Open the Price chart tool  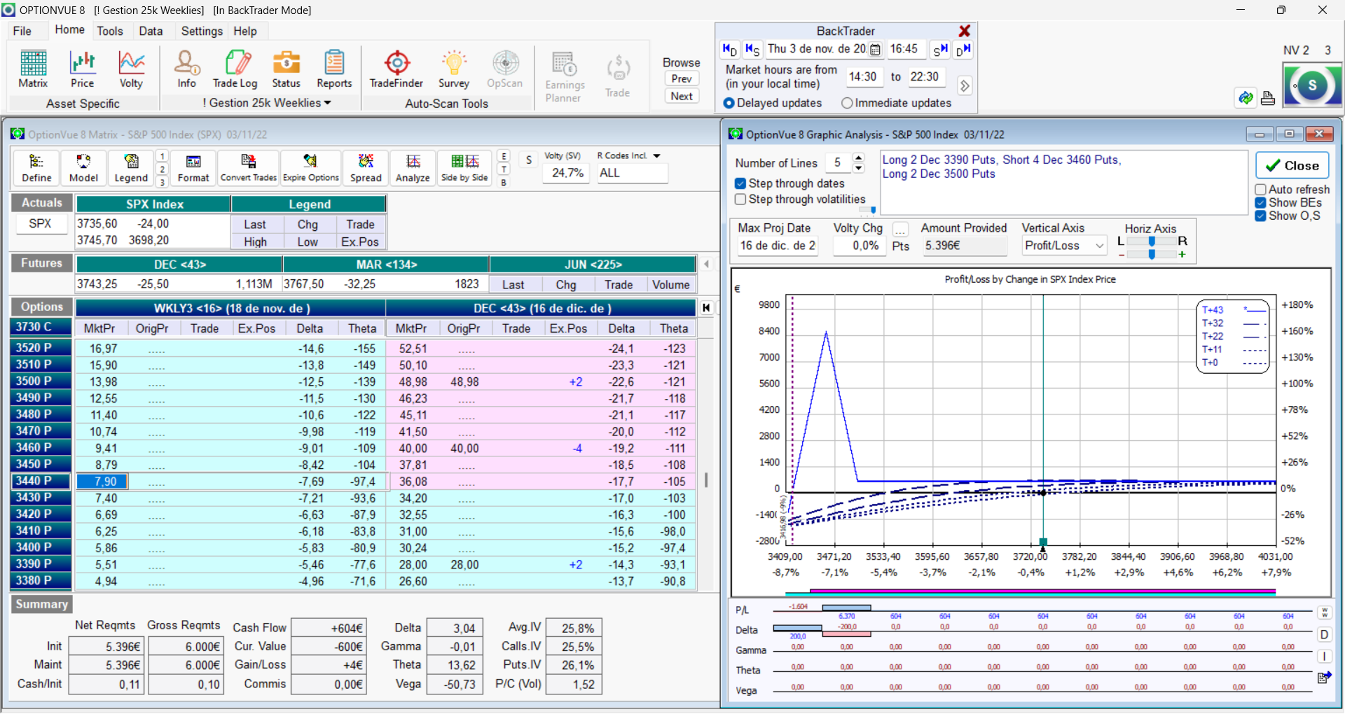coord(83,69)
